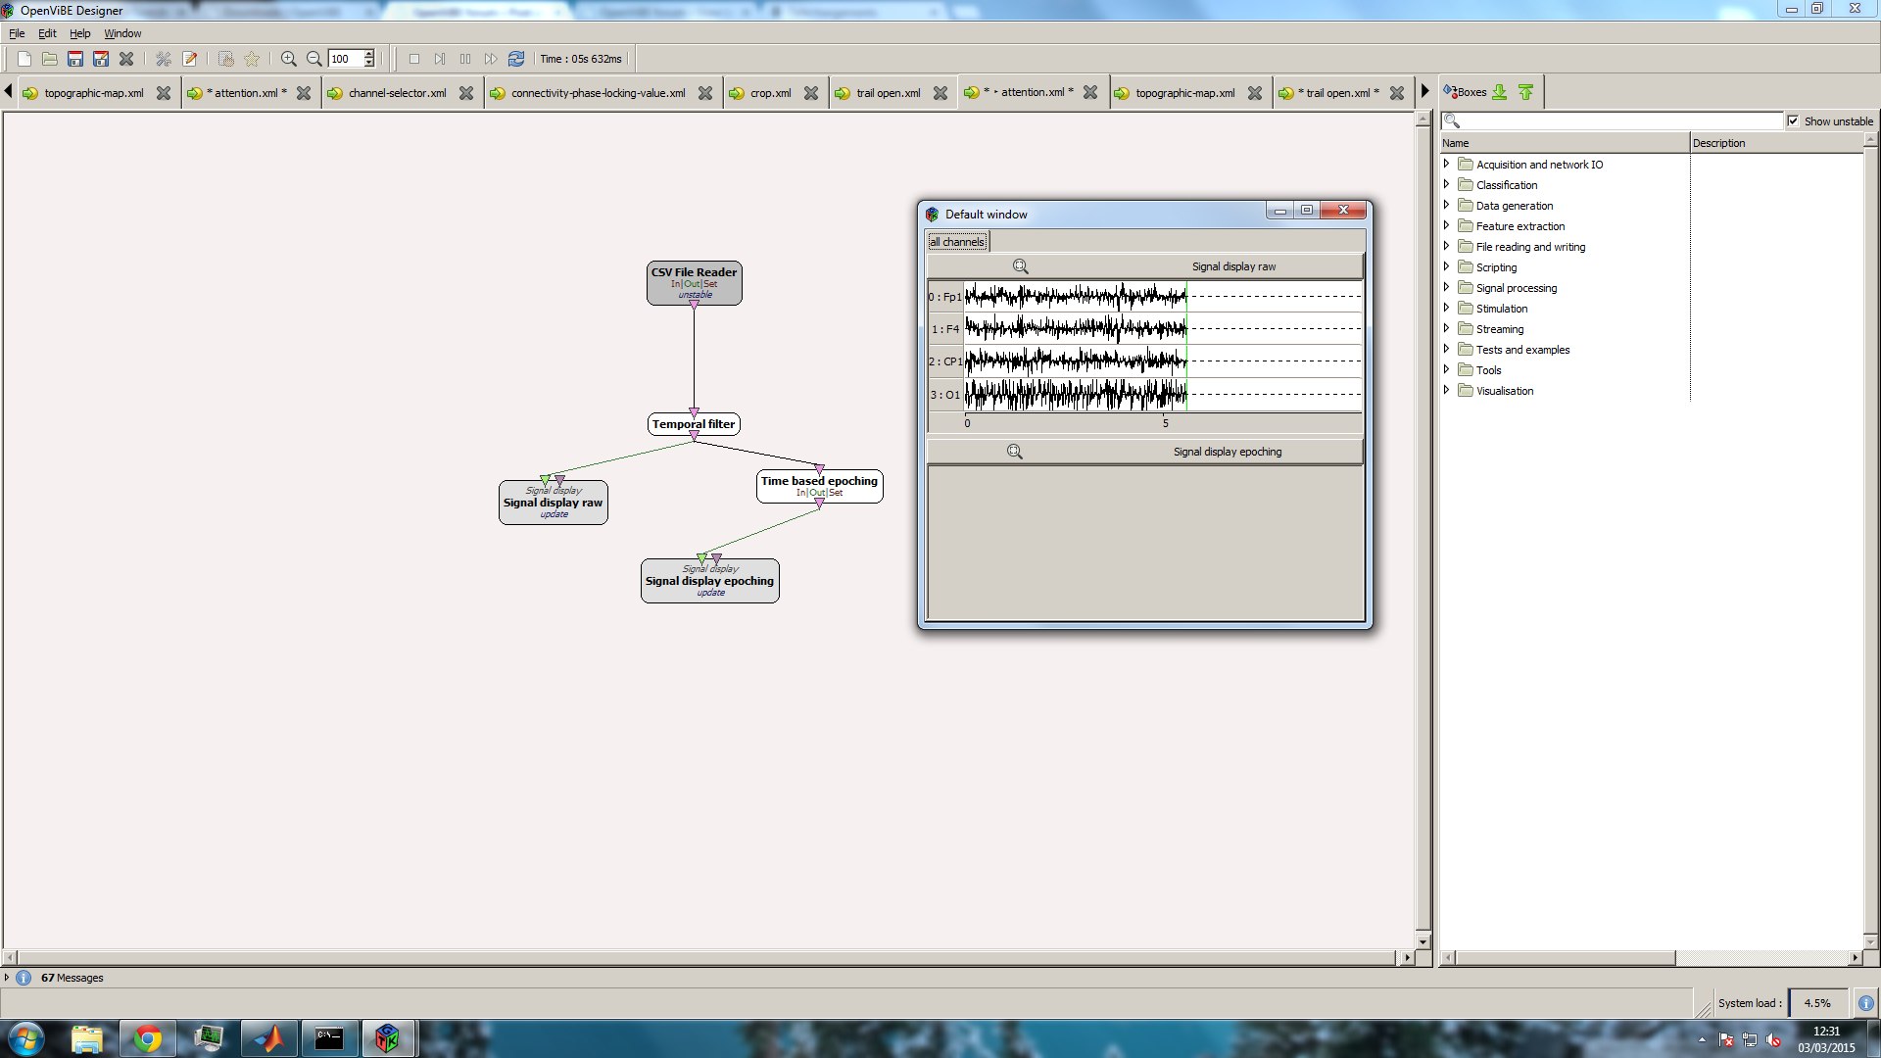Switch to connectivity-phase-locking-value.xml tab

[x=598, y=93]
